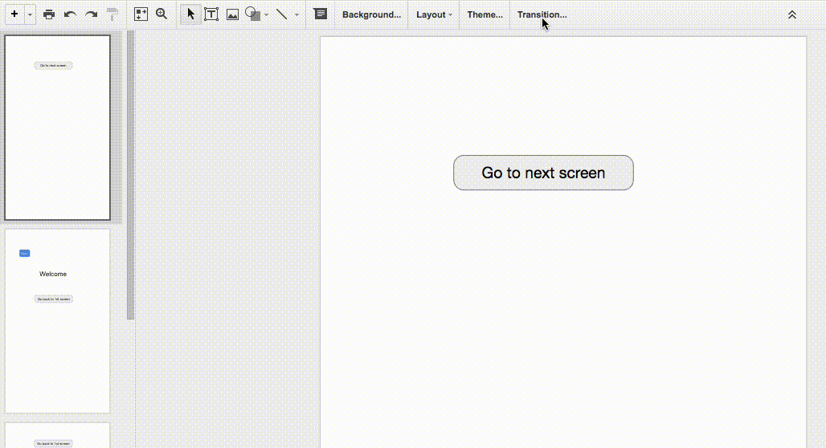Open the Transition... panel
This screenshot has height=448, width=826.
pos(542,14)
